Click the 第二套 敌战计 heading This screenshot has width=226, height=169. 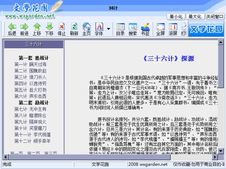click(34, 103)
